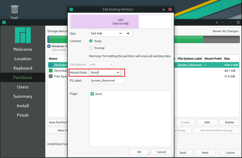Select the Summary step in sidebar
The width and height of the screenshot is (242, 158).
[x=23, y=96]
